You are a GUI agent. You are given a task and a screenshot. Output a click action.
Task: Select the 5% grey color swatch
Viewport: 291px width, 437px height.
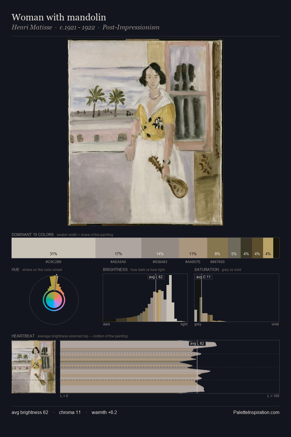234,248
